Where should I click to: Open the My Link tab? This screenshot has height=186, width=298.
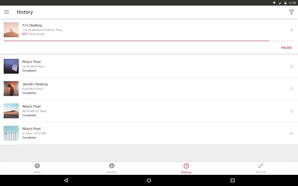[x=260, y=168]
